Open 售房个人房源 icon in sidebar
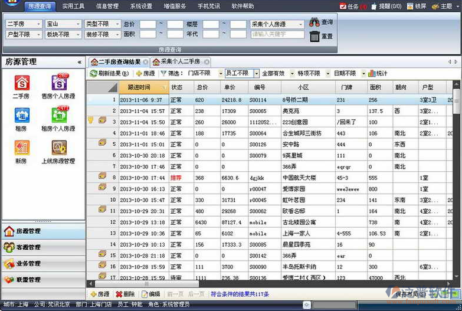 pos(58,83)
